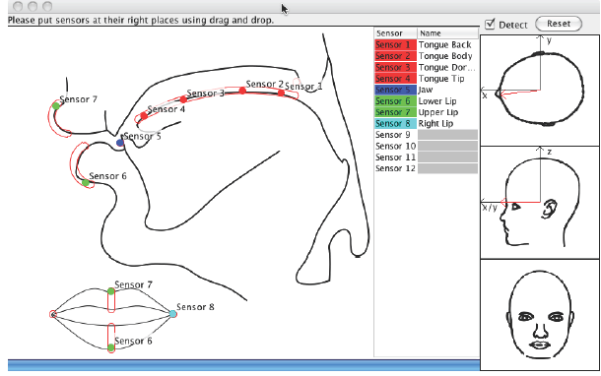
Task: Click the empty name field for Sensor 12
Action: [447, 168]
